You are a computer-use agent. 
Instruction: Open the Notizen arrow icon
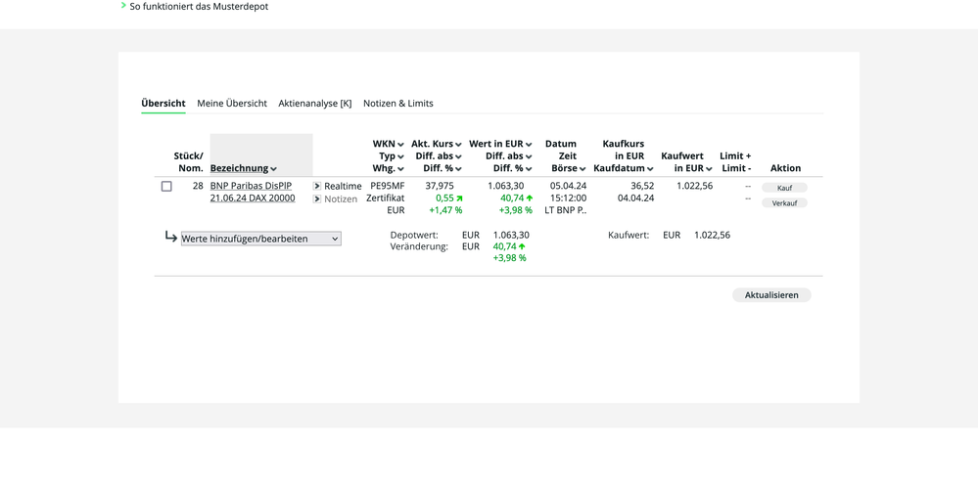click(x=317, y=199)
